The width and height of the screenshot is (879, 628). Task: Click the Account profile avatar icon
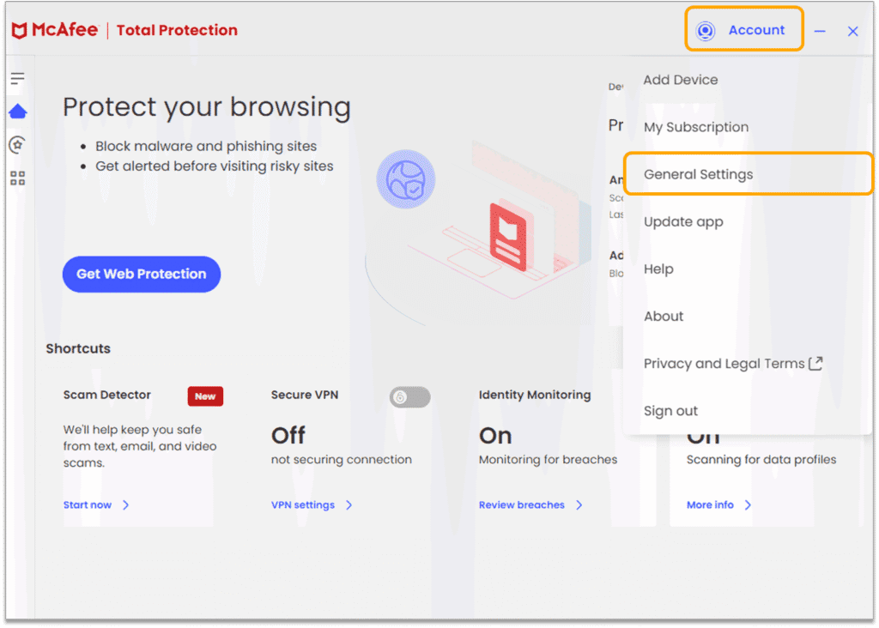706,31
